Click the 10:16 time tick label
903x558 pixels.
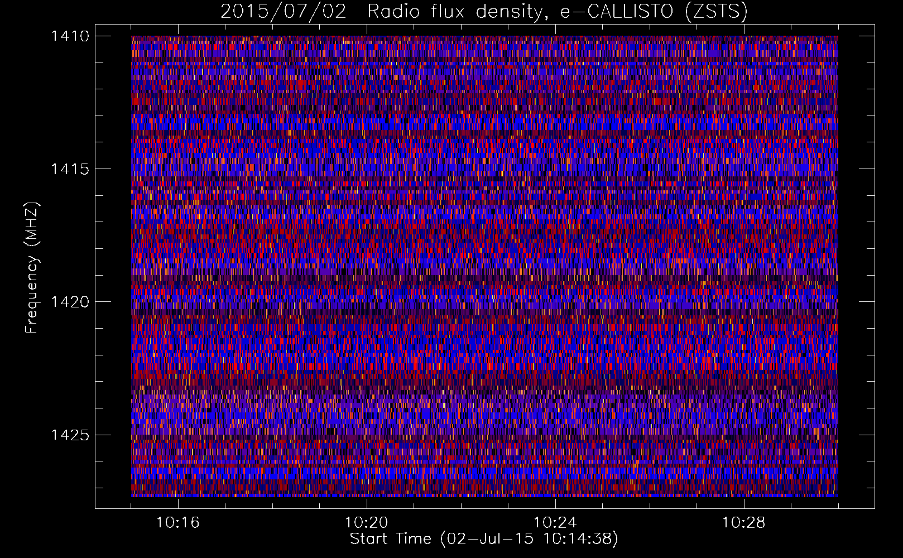(177, 523)
